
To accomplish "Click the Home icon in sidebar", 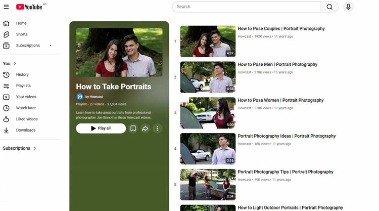I will (6, 23).
